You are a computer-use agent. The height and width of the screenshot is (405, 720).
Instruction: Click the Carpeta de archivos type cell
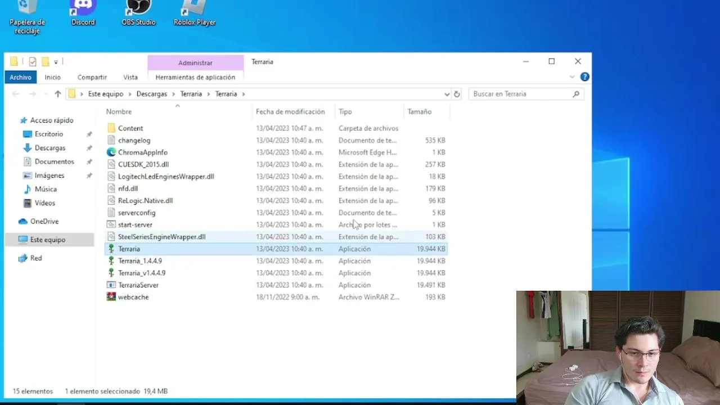click(368, 128)
